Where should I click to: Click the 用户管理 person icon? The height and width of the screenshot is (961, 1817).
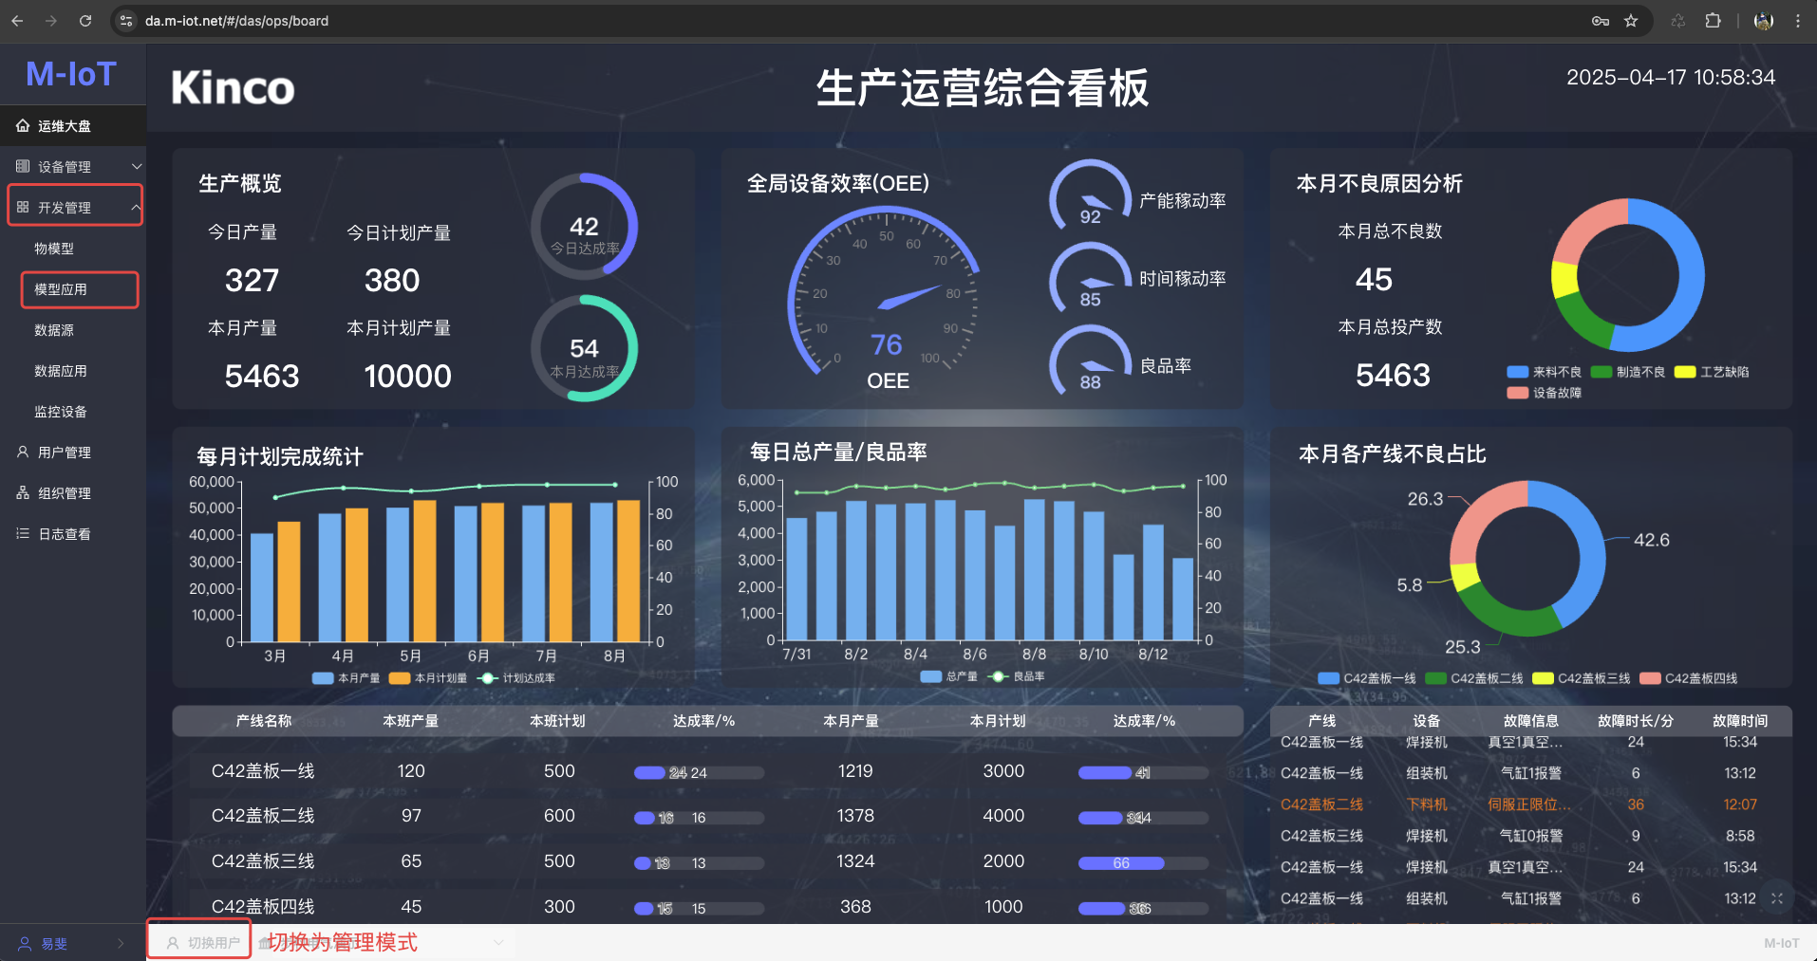tap(23, 452)
